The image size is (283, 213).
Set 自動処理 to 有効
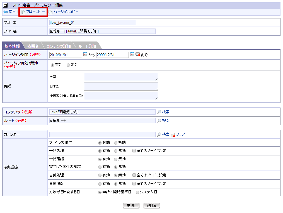pyautogui.click(x=100, y=175)
